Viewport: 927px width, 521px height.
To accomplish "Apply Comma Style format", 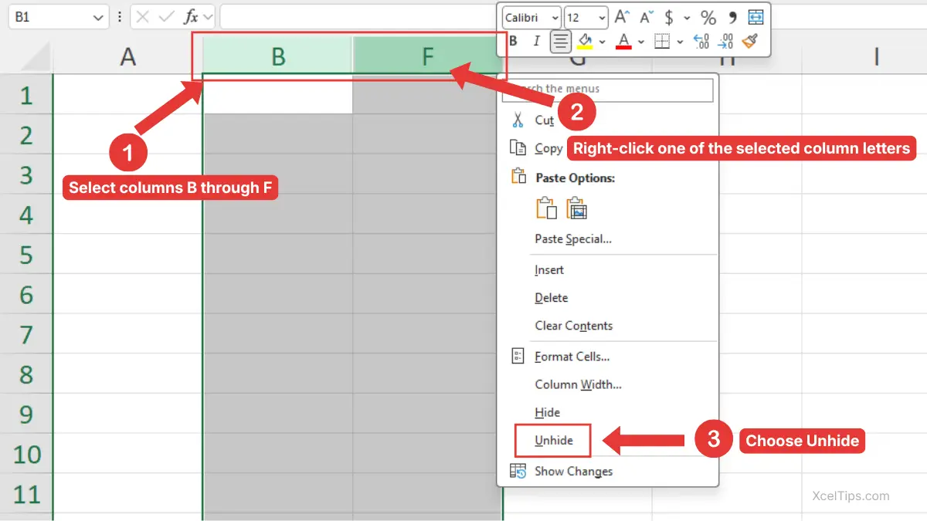I will click(x=732, y=17).
